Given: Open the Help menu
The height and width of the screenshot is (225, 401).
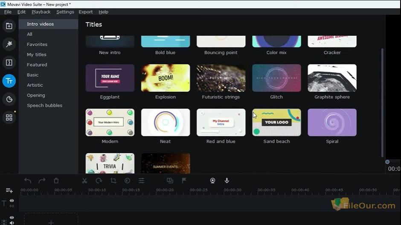Looking at the screenshot, I should click(x=103, y=12).
